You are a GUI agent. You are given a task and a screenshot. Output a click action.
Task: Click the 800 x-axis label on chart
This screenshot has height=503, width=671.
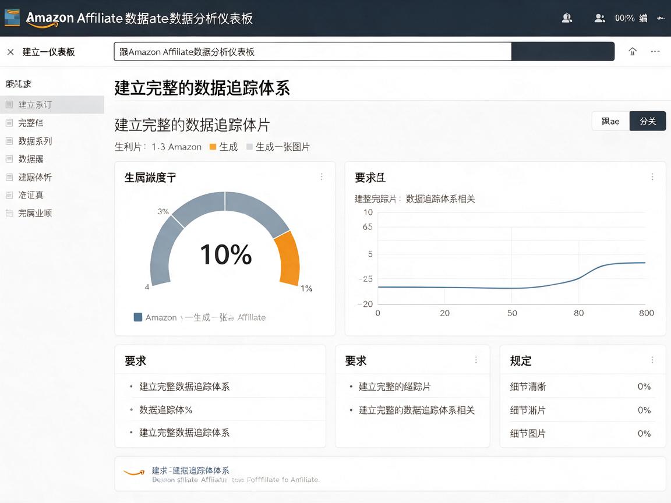point(646,313)
